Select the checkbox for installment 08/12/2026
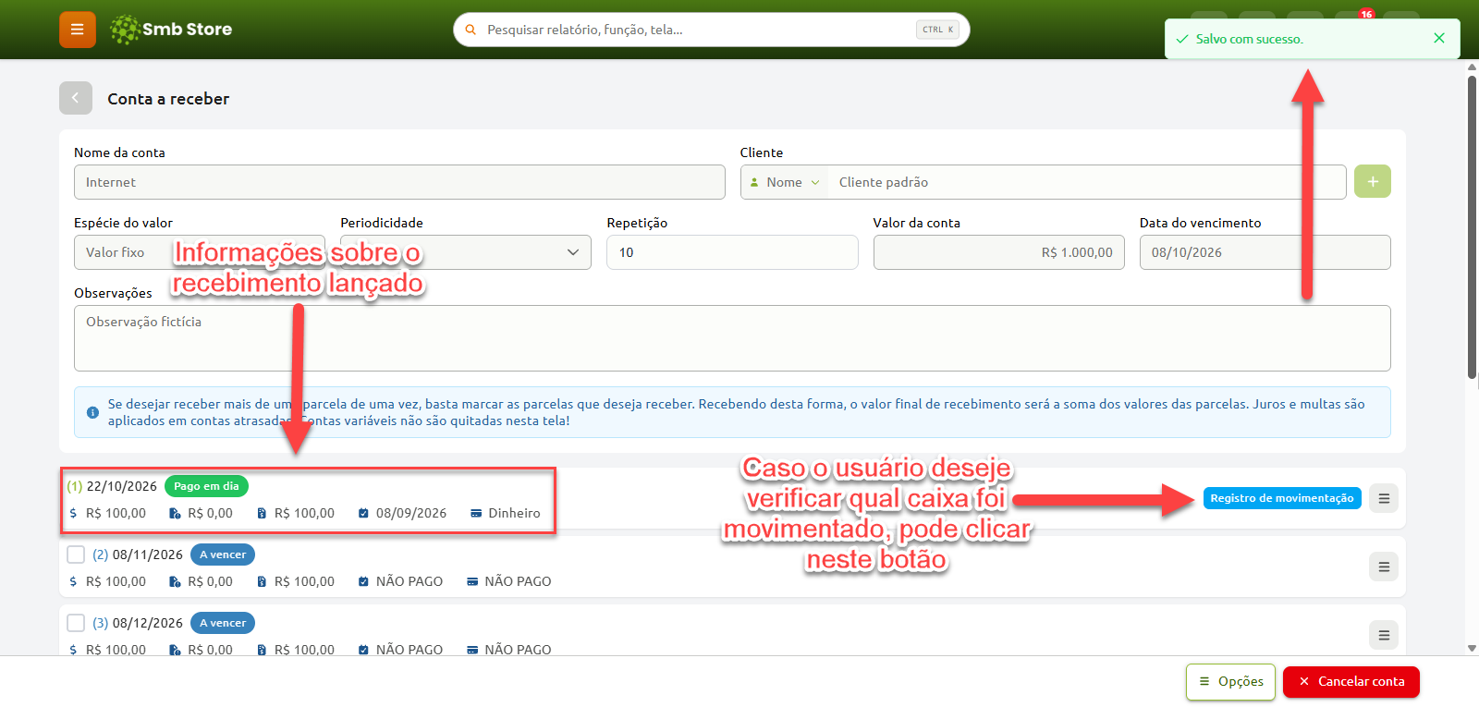The image size is (1479, 707). coord(76,623)
